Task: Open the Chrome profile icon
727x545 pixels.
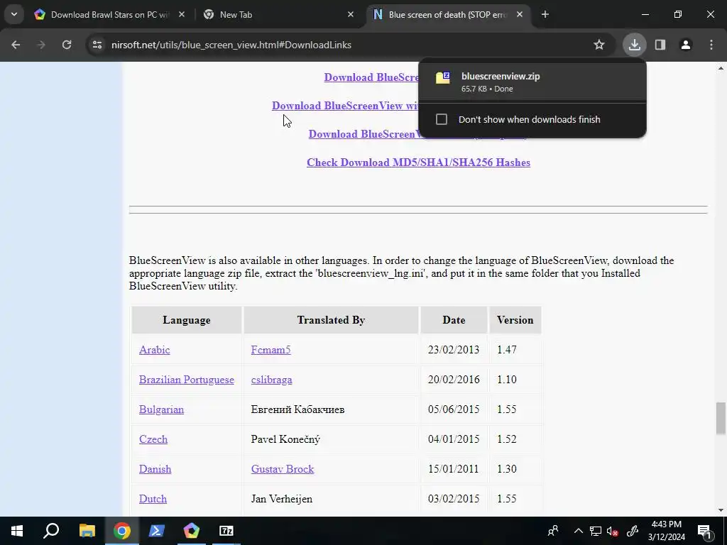Action: pyautogui.click(x=686, y=45)
